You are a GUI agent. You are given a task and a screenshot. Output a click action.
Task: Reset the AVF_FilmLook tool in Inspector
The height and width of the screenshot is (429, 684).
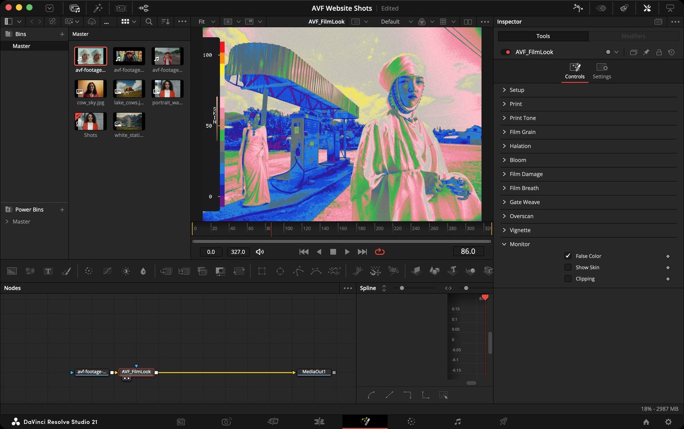[672, 52]
